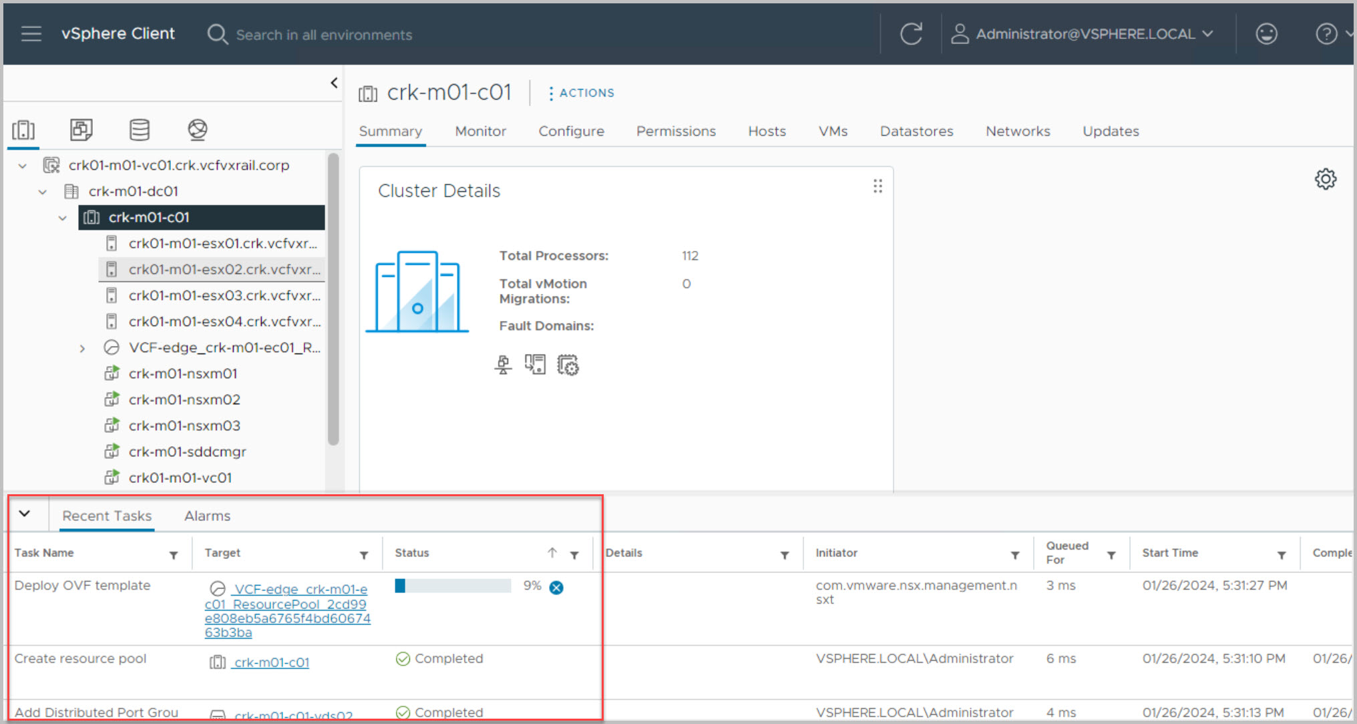The image size is (1357, 724).
Task: Switch to the Storage inventory view
Action: [x=139, y=130]
